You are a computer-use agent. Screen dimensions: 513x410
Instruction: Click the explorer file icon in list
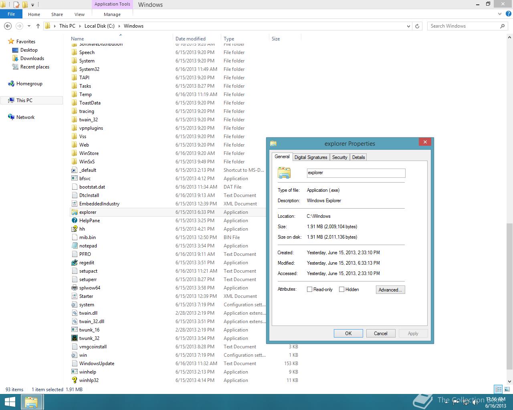point(74,212)
